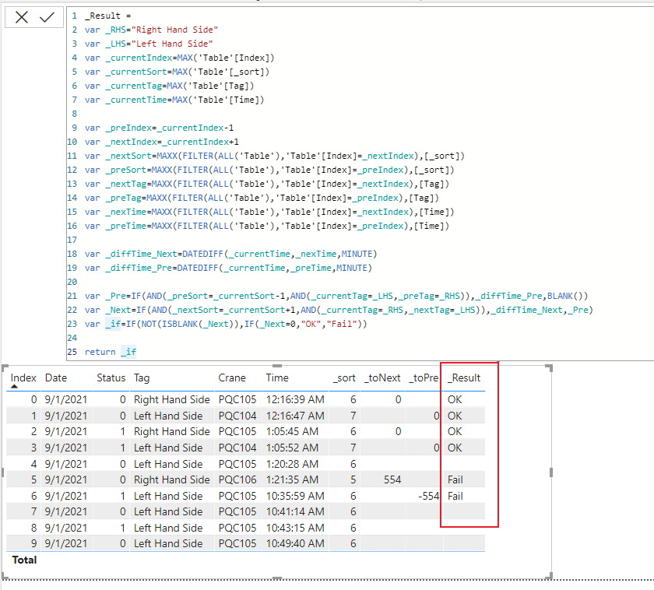Select the 'Fail' result in Index 6 row
The image size is (654, 590).
(x=455, y=496)
